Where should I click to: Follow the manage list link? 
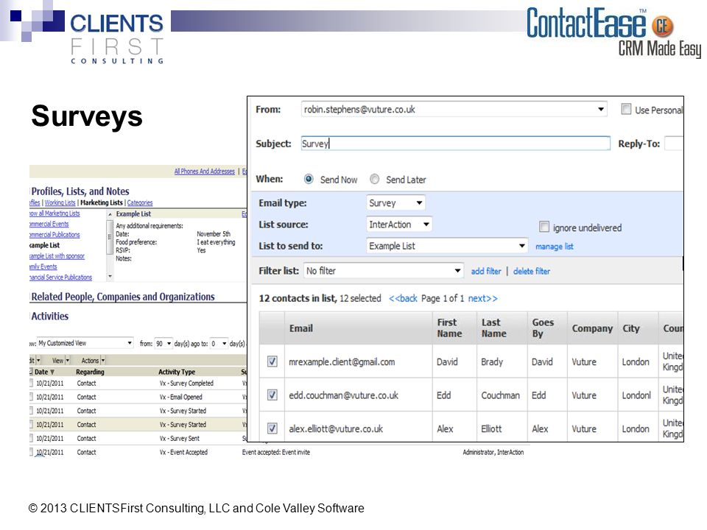pos(554,247)
